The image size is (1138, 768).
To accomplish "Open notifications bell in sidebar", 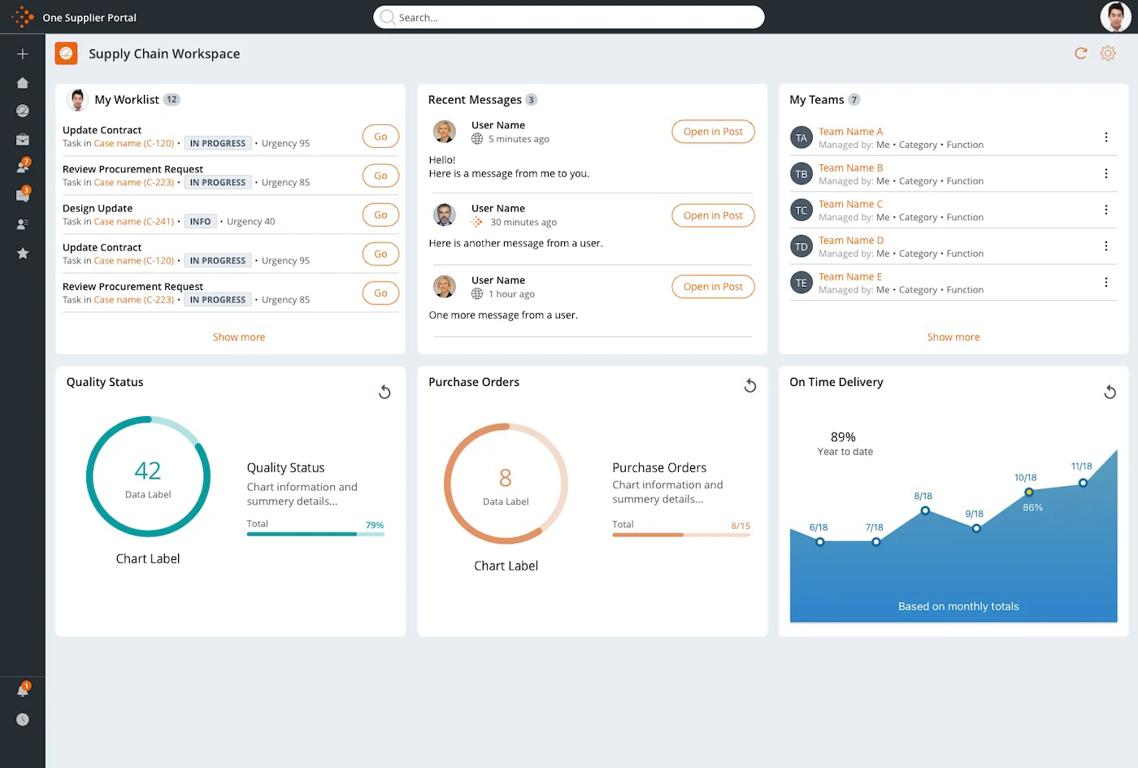I will [x=23, y=690].
